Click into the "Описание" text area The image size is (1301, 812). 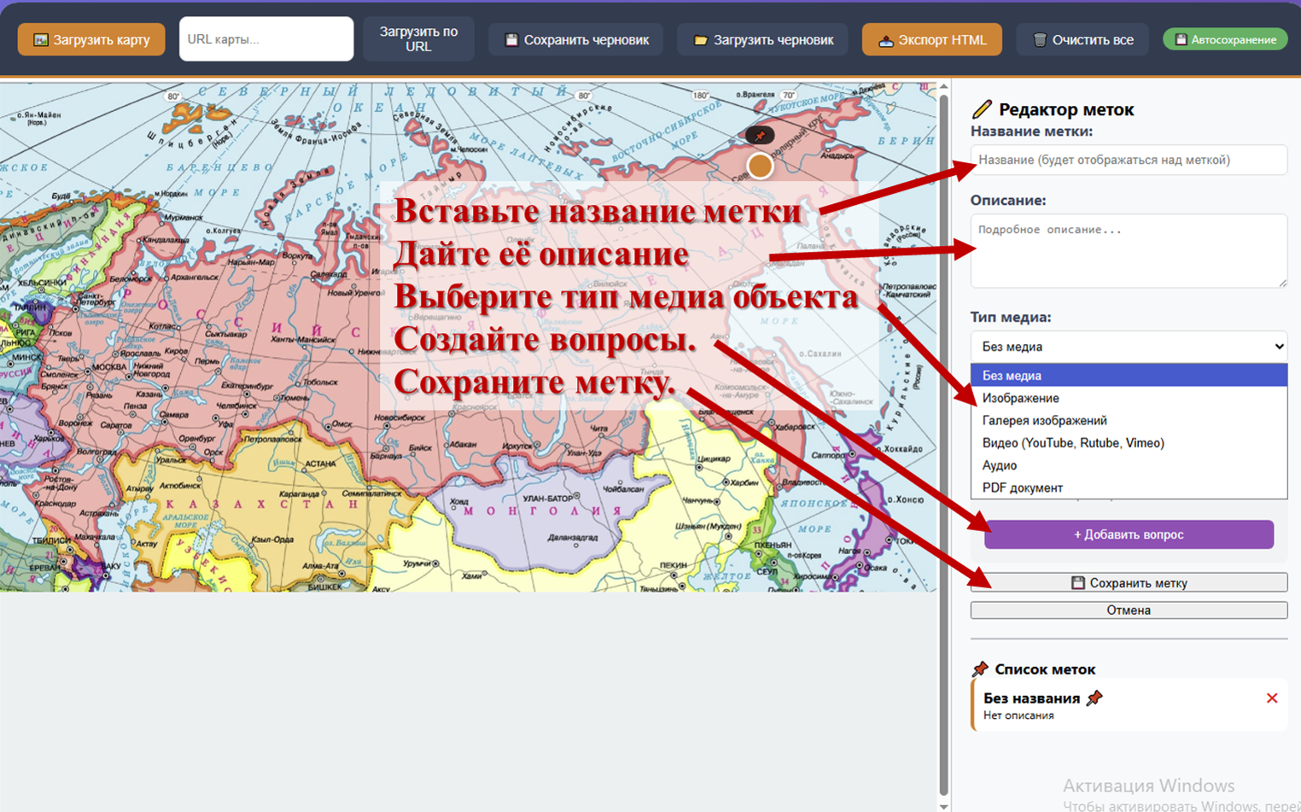click(1128, 250)
